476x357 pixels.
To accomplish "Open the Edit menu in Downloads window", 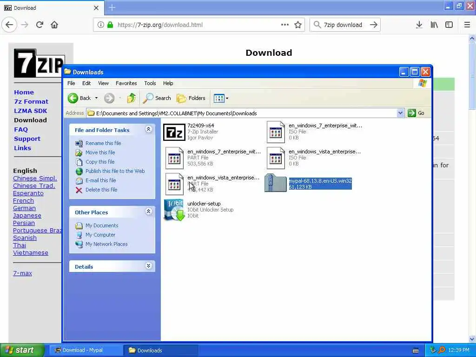I will coord(86,83).
